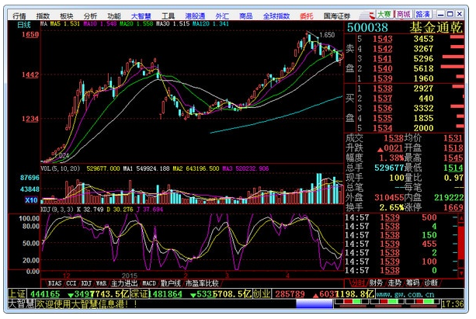Click the 1.650 peak price marker on chart

click(x=327, y=35)
